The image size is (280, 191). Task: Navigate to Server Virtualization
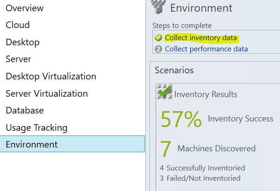tap(47, 93)
